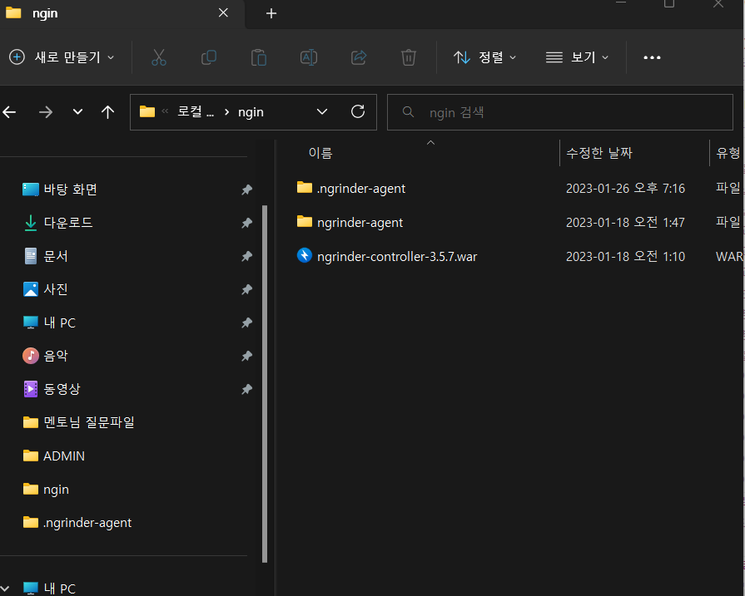The image size is (745, 596).
Task: Click the hidden path chevrons in address bar
Action: tap(165, 111)
